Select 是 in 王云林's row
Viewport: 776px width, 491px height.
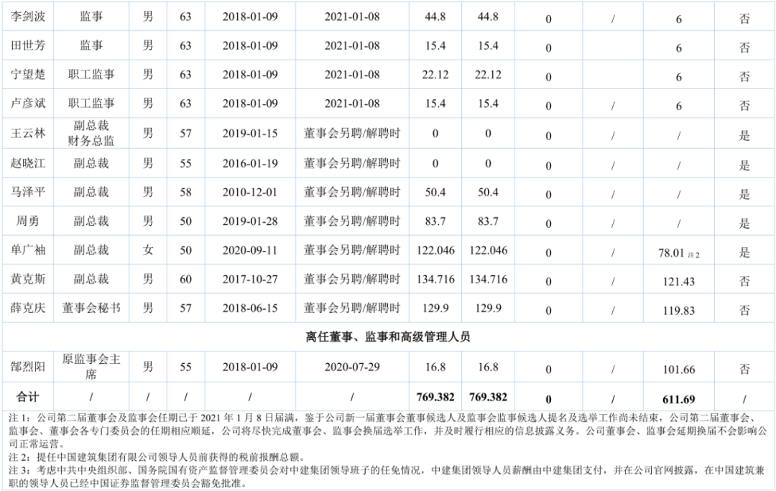745,135
